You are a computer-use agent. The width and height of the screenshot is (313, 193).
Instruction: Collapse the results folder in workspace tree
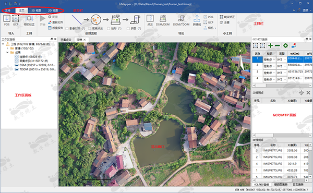point(7,52)
